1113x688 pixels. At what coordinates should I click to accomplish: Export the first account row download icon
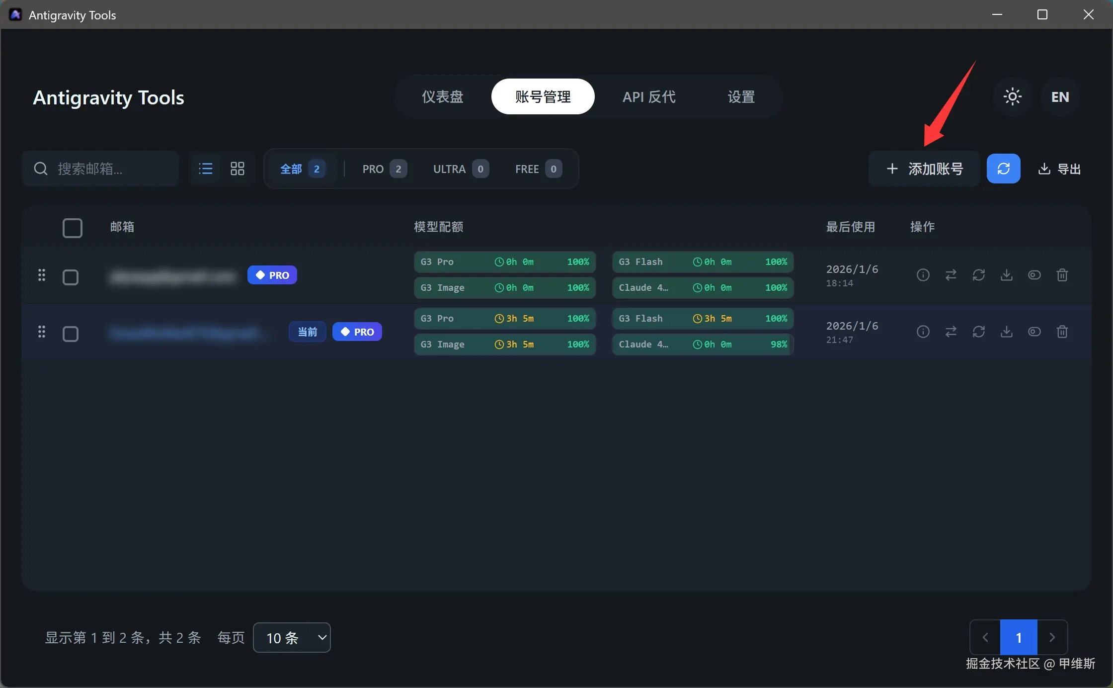1006,275
